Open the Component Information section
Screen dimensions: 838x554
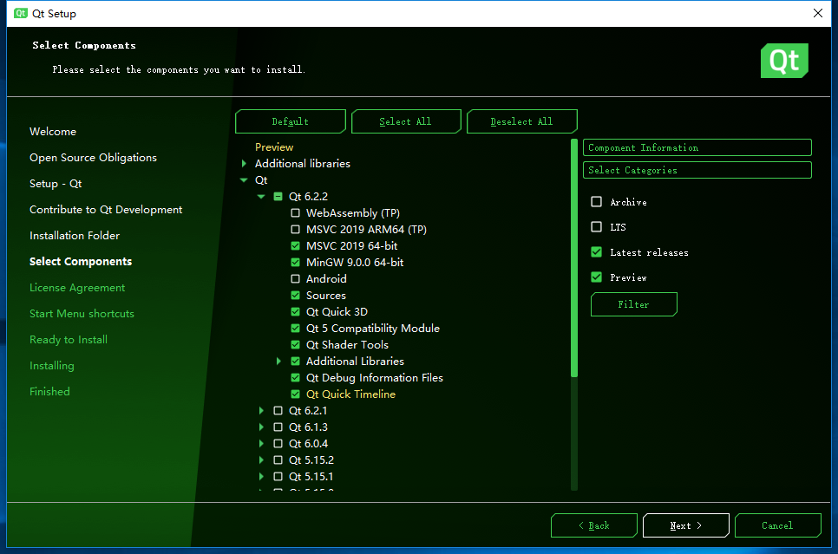[697, 147]
